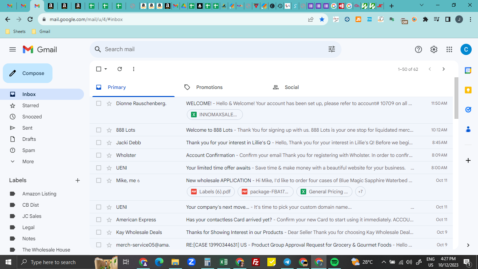Select the Kay Wholesale Deals email checkbox

point(99,232)
